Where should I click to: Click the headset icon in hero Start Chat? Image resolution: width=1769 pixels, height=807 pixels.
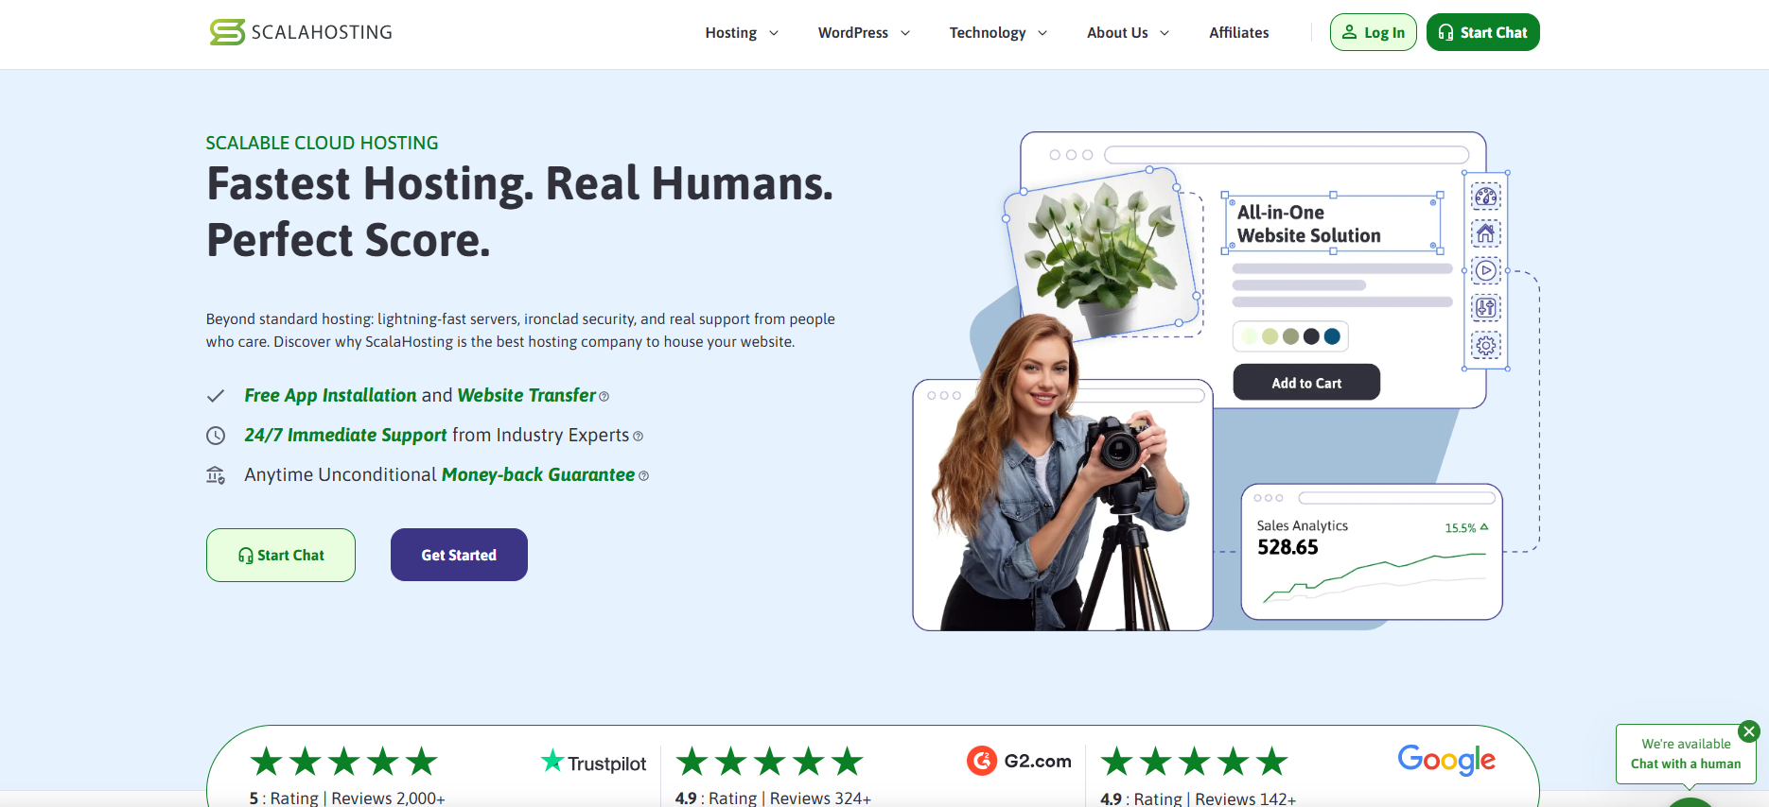click(x=246, y=556)
